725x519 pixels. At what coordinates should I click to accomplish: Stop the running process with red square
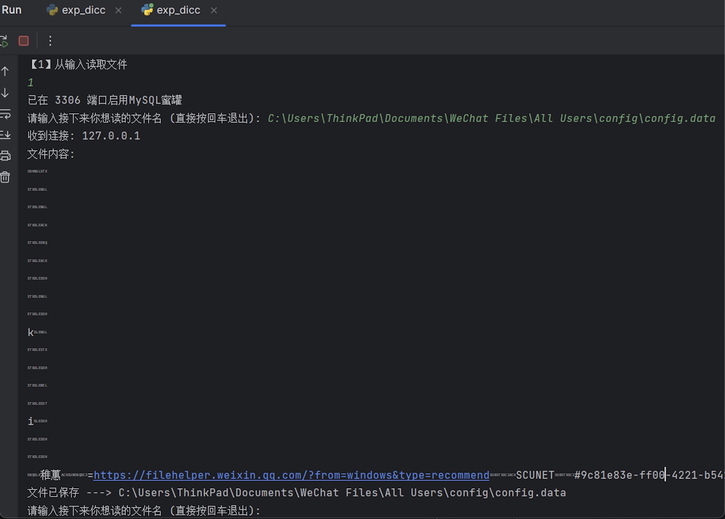tap(24, 41)
